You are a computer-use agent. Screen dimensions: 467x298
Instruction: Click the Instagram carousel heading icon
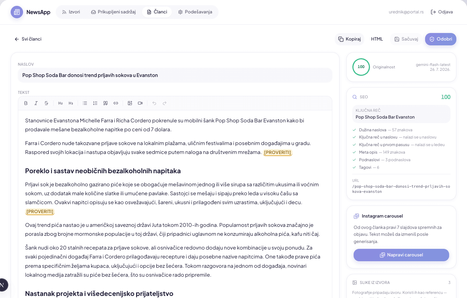356,216
